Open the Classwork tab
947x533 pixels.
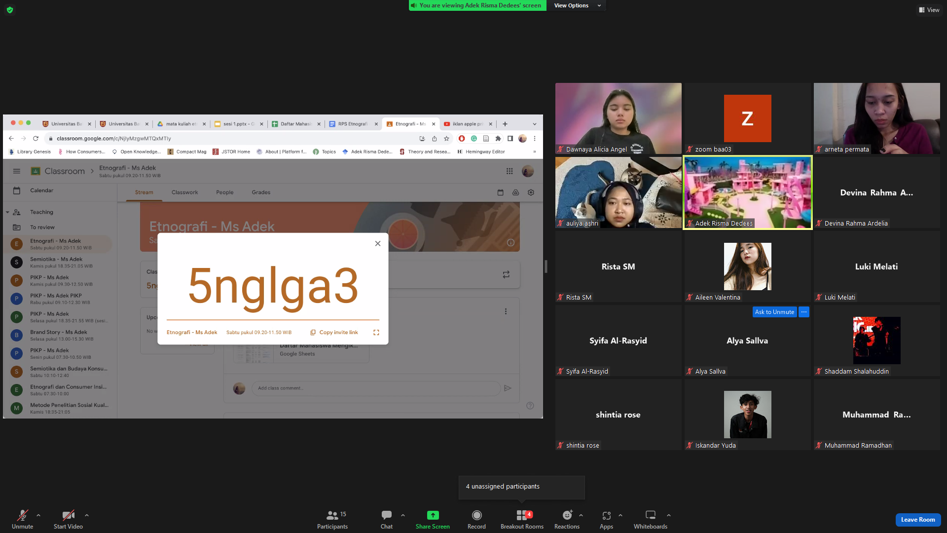(x=184, y=192)
